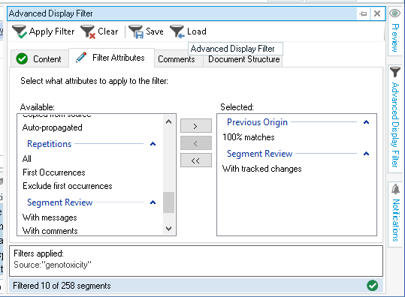Viewport: 405px width, 297px height.
Task: Add selected attribute with the > button
Action: pyautogui.click(x=196, y=125)
